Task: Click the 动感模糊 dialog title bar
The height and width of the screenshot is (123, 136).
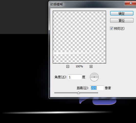Action: (x=87, y=4)
